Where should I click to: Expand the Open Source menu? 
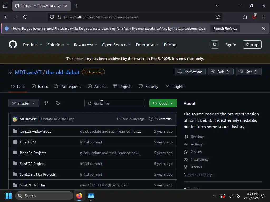pyautogui.click(x=116, y=45)
